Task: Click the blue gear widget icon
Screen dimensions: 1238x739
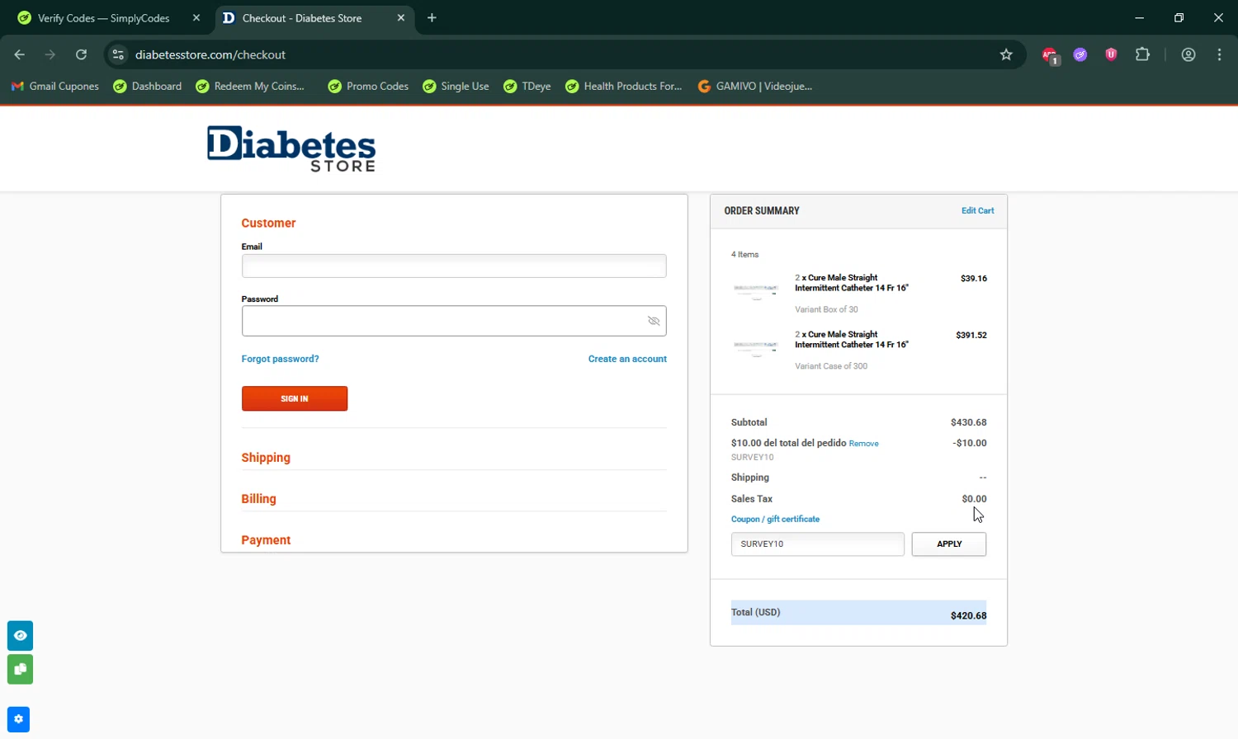Action: pyautogui.click(x=18, y=719)
